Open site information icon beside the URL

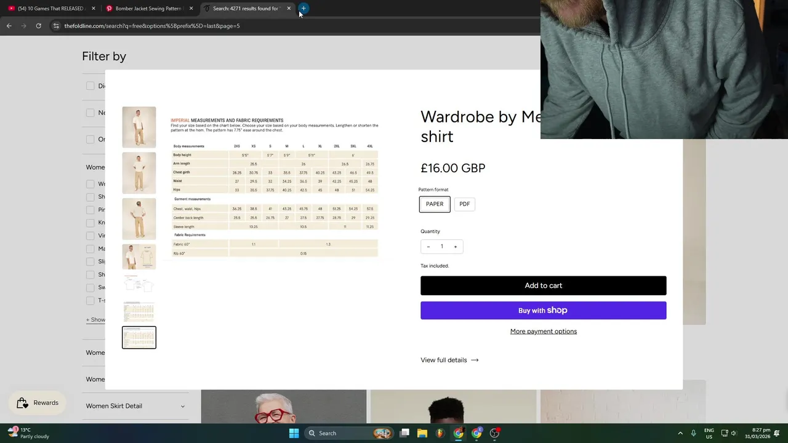tap(56, 26)
